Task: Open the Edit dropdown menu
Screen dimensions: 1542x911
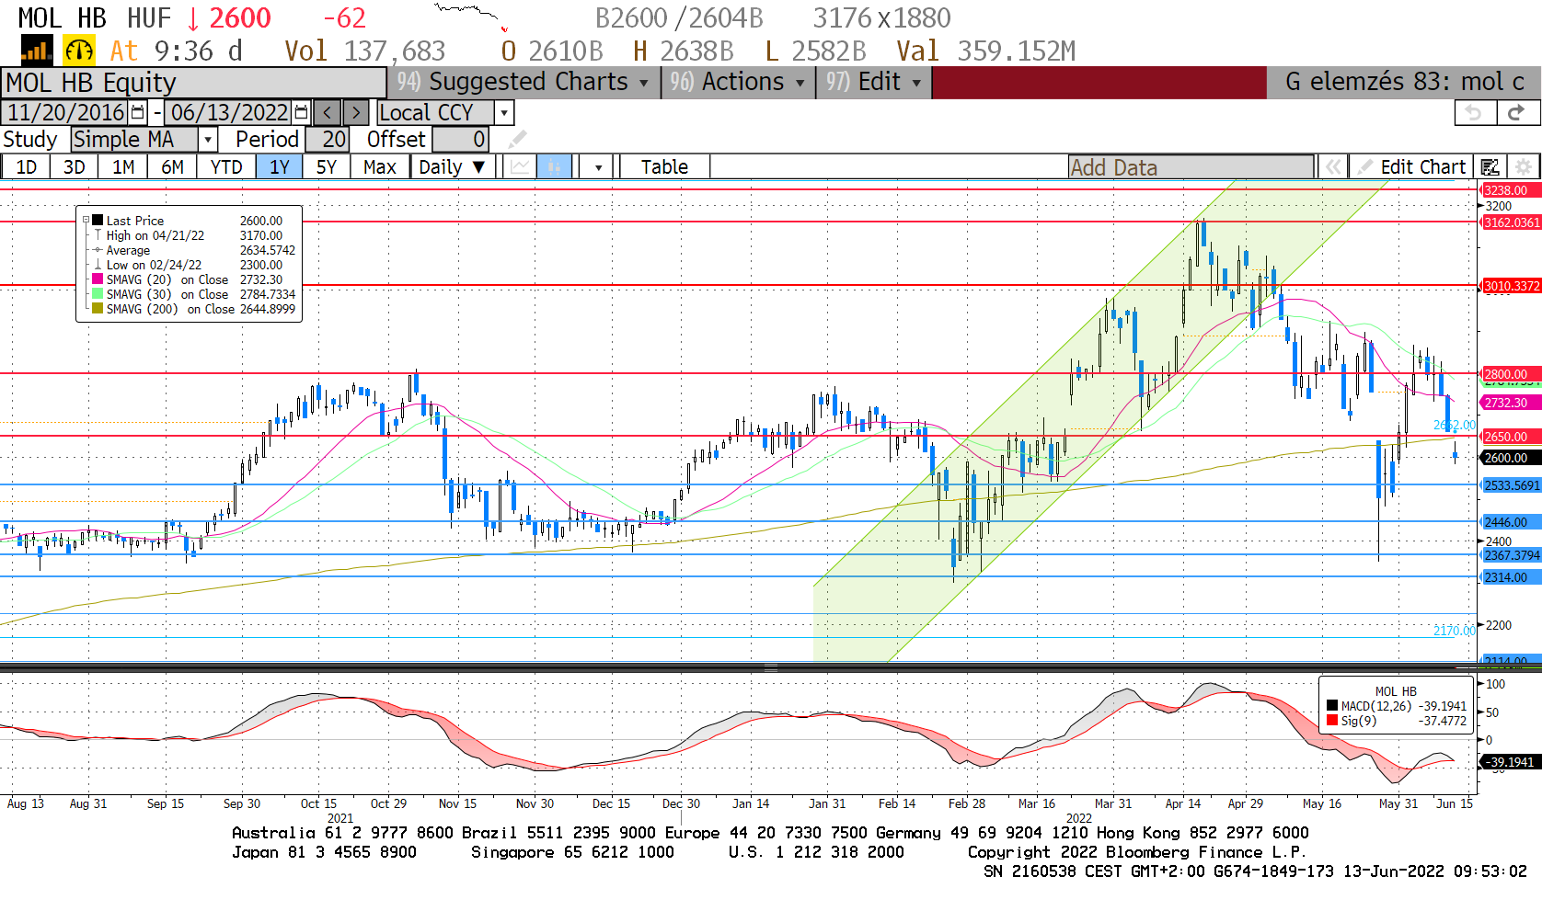Action: (874, 82)
